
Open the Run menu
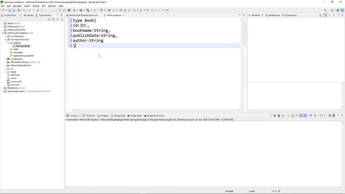(x=44, y=6)
